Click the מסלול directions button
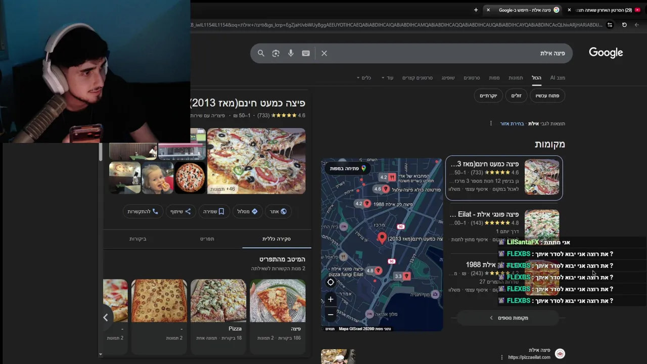647x364 pixels. 247,211
